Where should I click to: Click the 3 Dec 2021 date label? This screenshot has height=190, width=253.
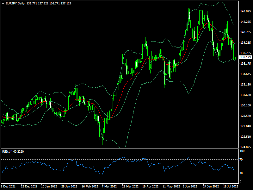pos(8,187)
